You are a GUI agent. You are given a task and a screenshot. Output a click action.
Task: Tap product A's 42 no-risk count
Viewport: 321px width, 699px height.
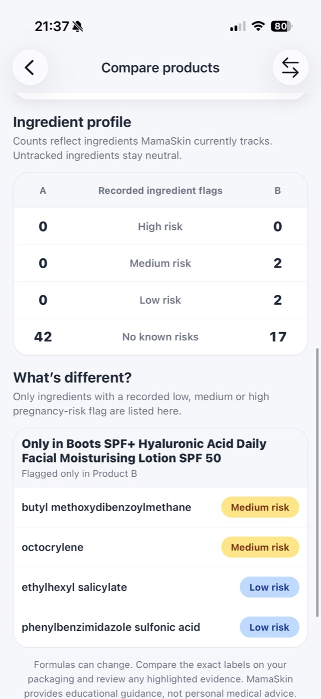43,337
